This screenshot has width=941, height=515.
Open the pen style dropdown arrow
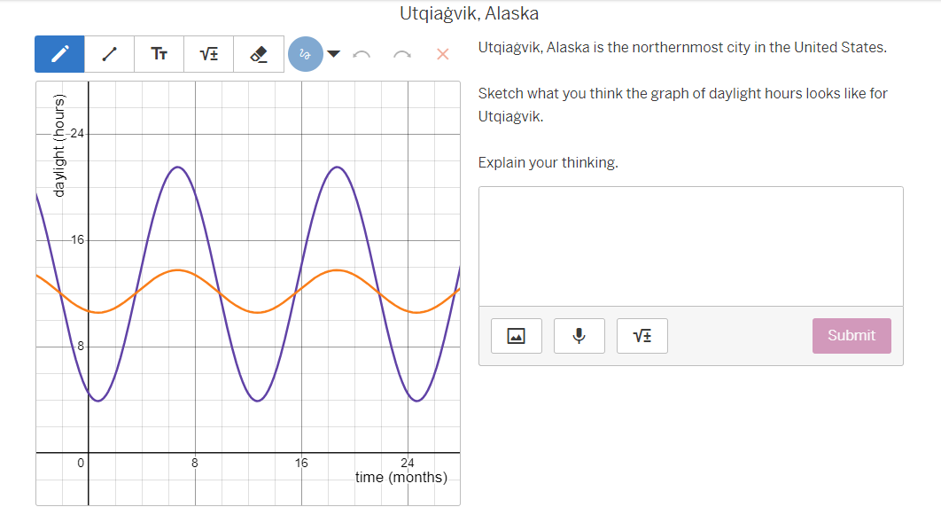(x=333, y=54)
